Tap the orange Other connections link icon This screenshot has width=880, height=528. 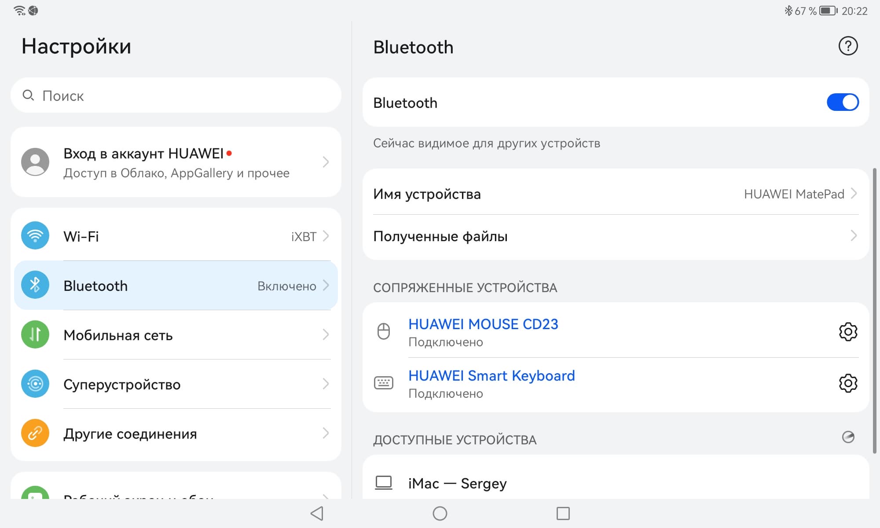[35, 433]
